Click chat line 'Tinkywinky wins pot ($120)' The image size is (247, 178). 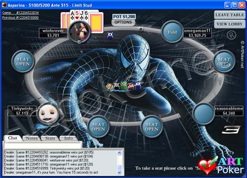click(47, 168)
